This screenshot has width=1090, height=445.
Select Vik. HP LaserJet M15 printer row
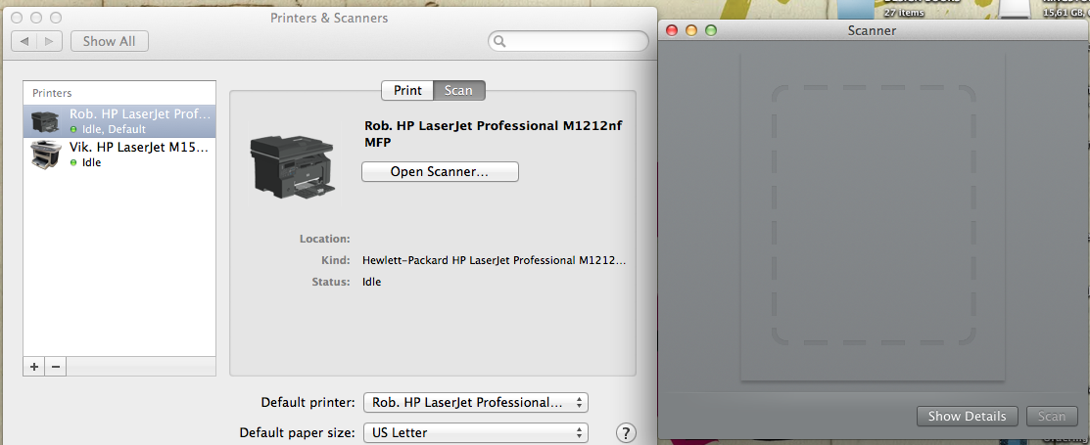point(119,155)
